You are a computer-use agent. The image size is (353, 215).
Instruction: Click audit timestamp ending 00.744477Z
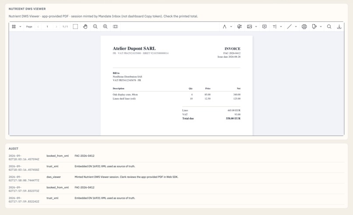coord(24,179)
